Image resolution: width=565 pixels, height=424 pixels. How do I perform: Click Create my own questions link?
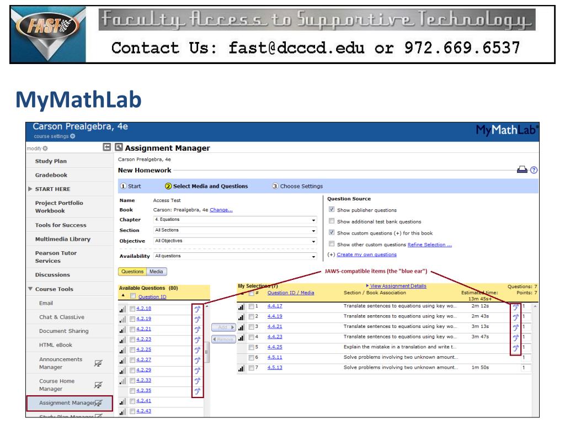pos(366,255)
